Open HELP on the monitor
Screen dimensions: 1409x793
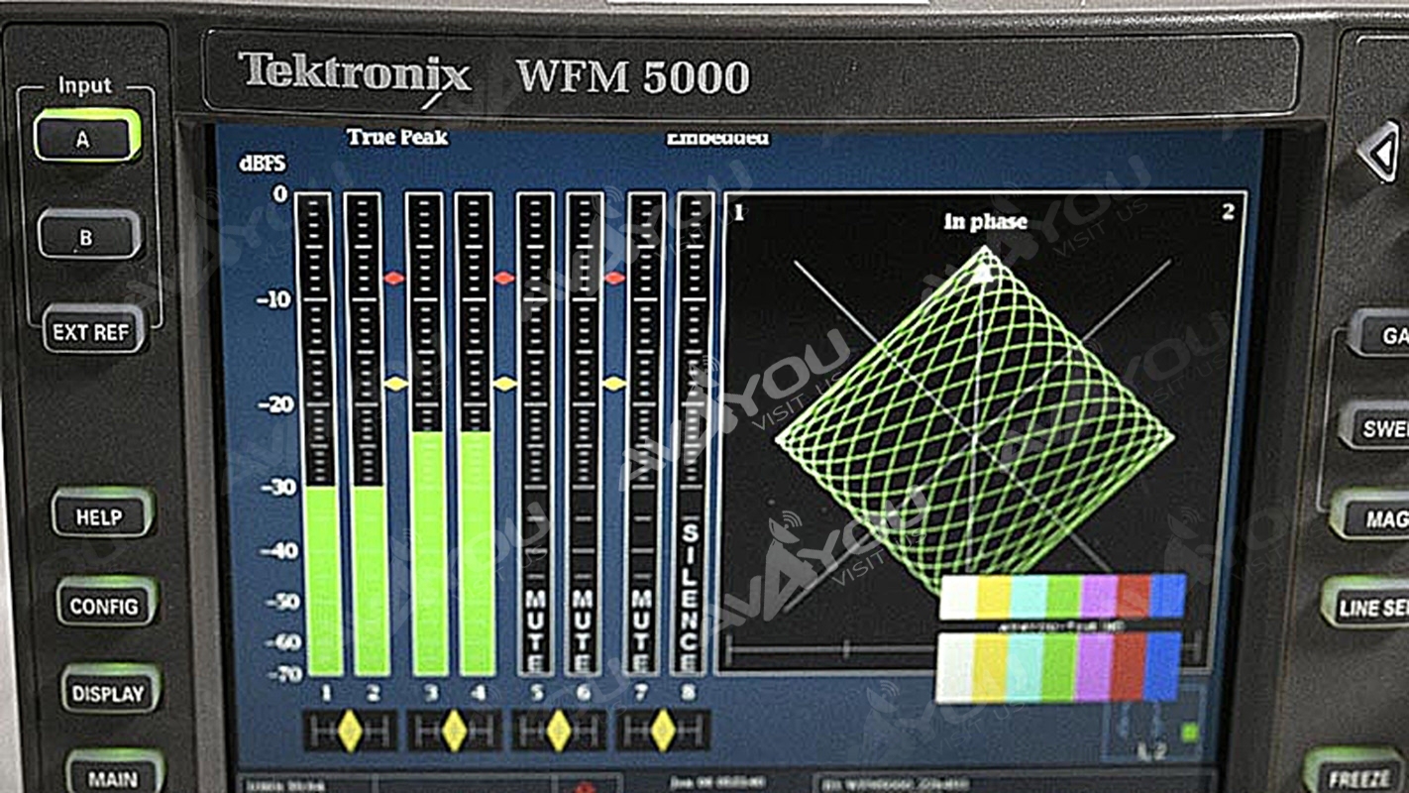click(101, 513)
